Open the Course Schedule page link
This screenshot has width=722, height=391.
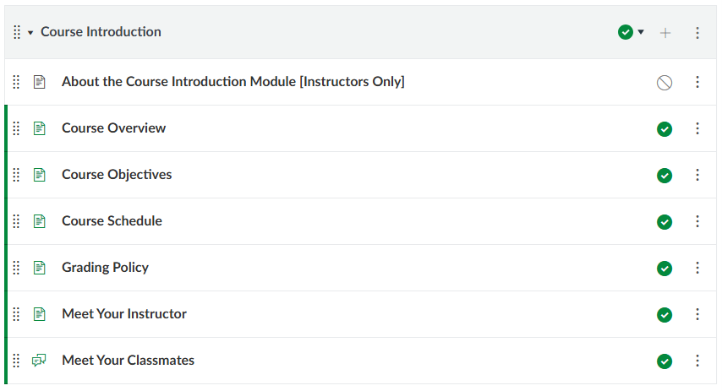tap(112, 221)
